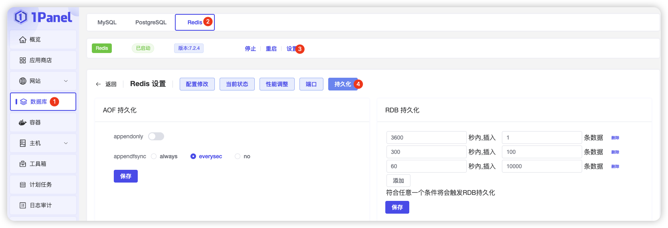Open the 配置修改 settings tab
Screen dimensions: 668x228
pyautogui.click(x=197, y=84)
